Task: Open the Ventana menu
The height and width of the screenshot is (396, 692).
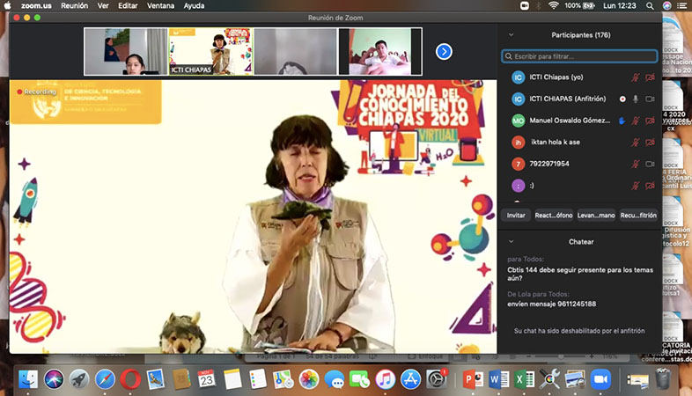Action: click(x=160, y=6)
